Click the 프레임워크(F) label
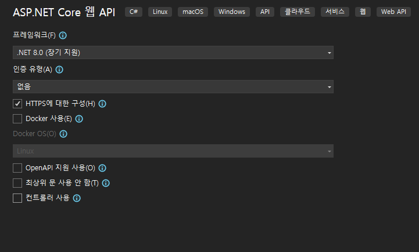419x252 pixels. tap(34, 35)
